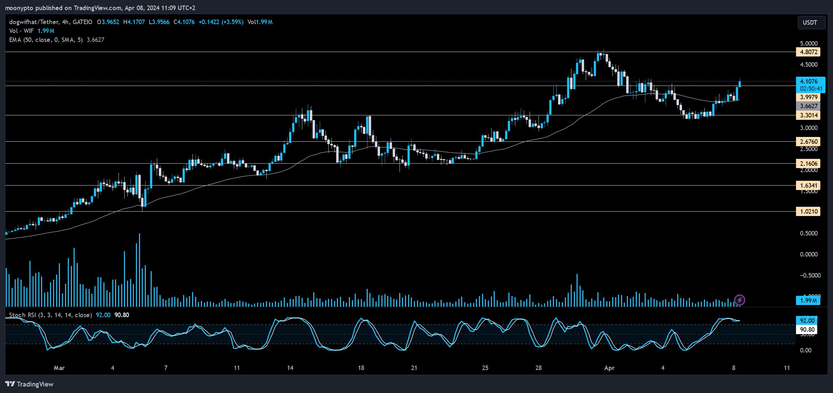Screen dimensions: 833x393
Task: Click the 0.0000 price scale tick
Action: point(809,254)
